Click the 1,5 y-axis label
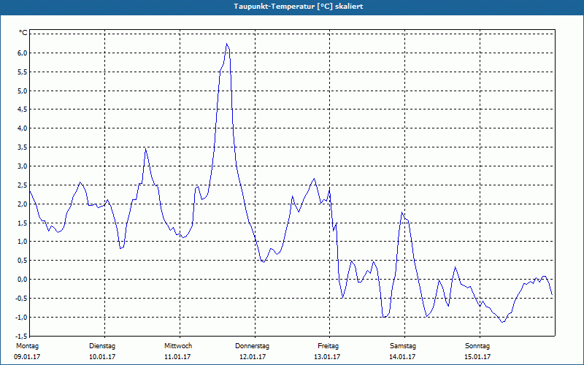Screen dimensions: 584x365 pyautogui.click(x=23, y=223)
